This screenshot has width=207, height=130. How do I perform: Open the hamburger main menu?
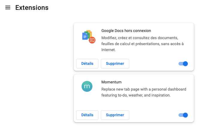(8, 7)
